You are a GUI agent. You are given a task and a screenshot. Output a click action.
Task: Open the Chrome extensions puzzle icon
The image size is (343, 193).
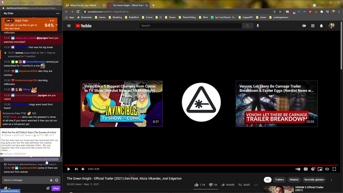(x=322, y=12)
